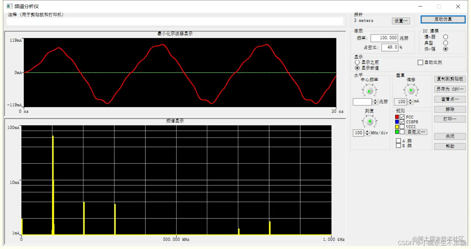The width and height of the screenshot is (471, 249).
Task: Click the '10mA' spectrum axis label
Action: [x=14, y=182]
